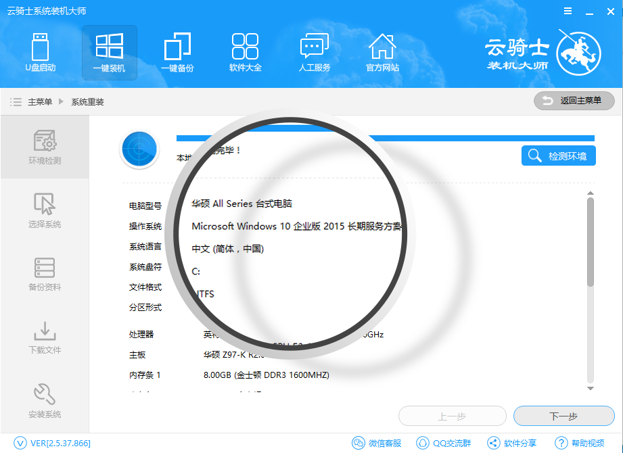Click the 检测环境 detect button
Screen dimensions: 623x453
(x=558, y=156)
